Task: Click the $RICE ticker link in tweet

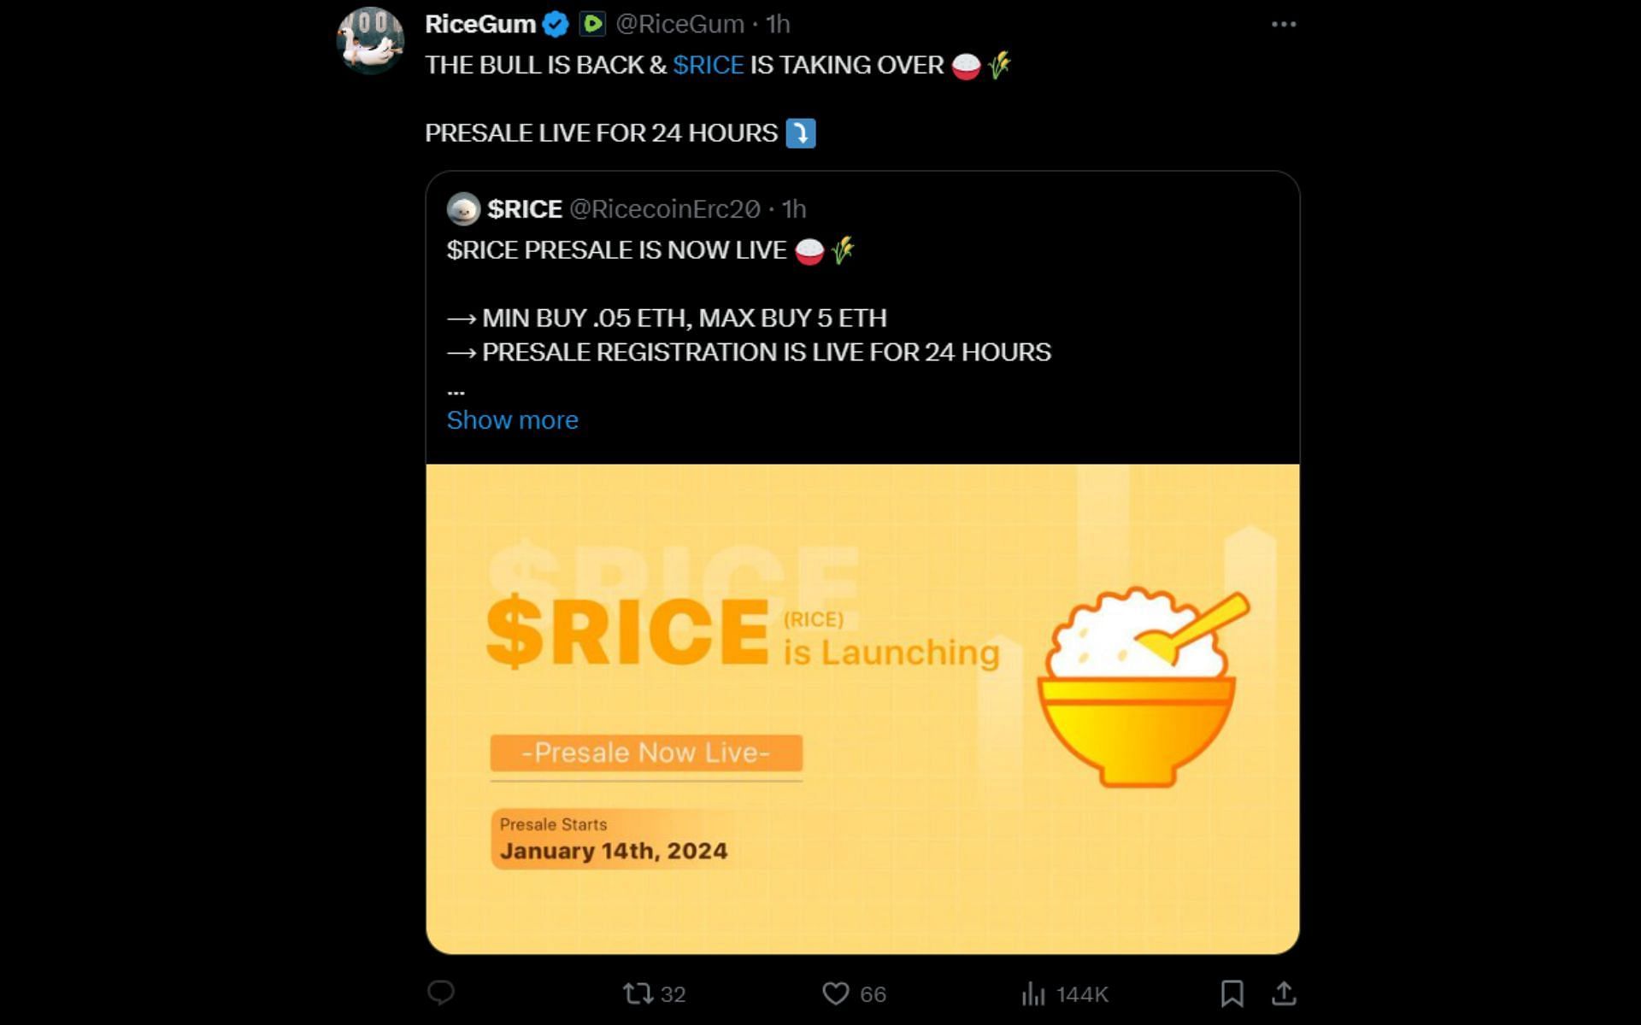Action: [707, 65]
